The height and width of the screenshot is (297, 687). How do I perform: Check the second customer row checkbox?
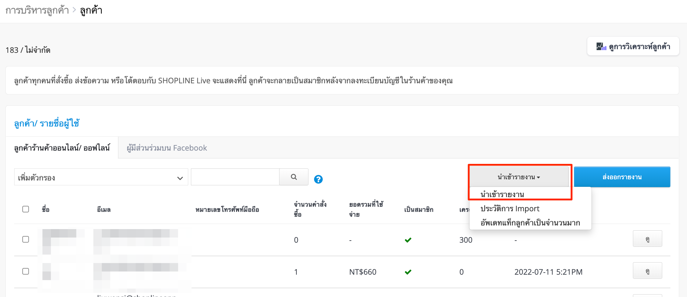click(26, 271)
